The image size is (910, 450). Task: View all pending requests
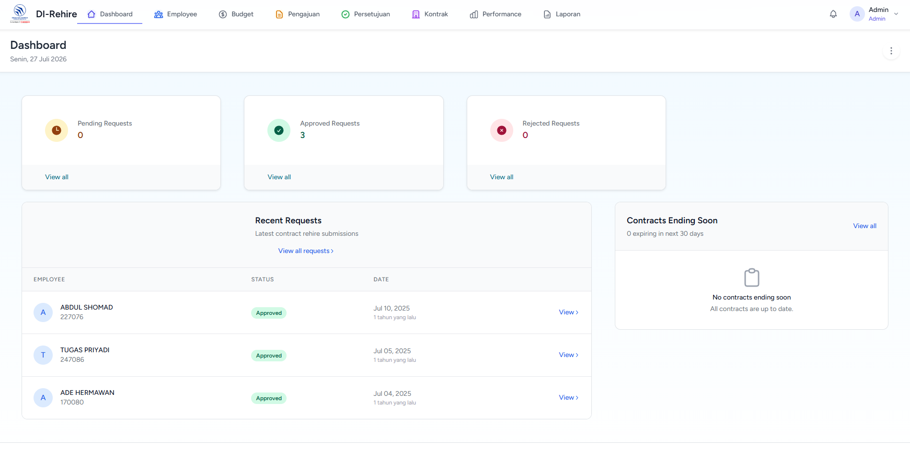[x=57, y=177]
